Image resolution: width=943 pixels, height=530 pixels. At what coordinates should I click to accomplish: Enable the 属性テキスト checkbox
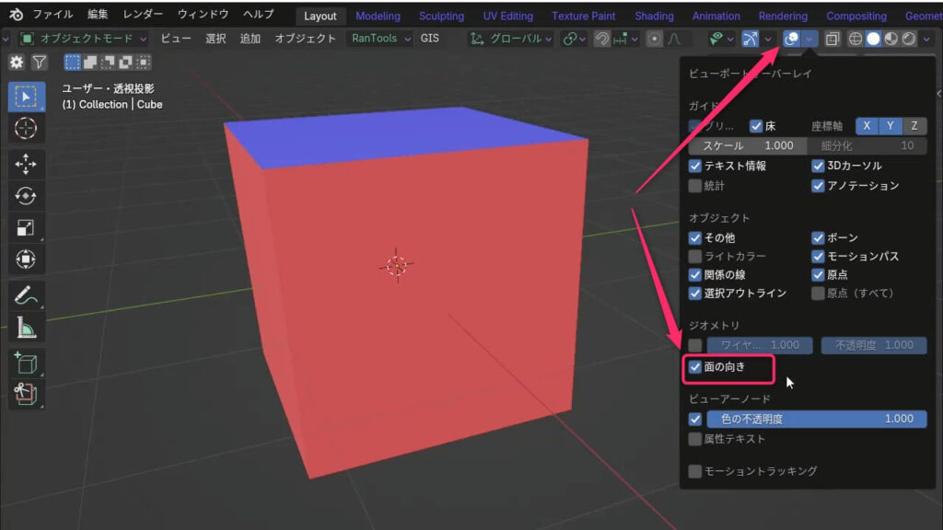[x=695, y=439]
